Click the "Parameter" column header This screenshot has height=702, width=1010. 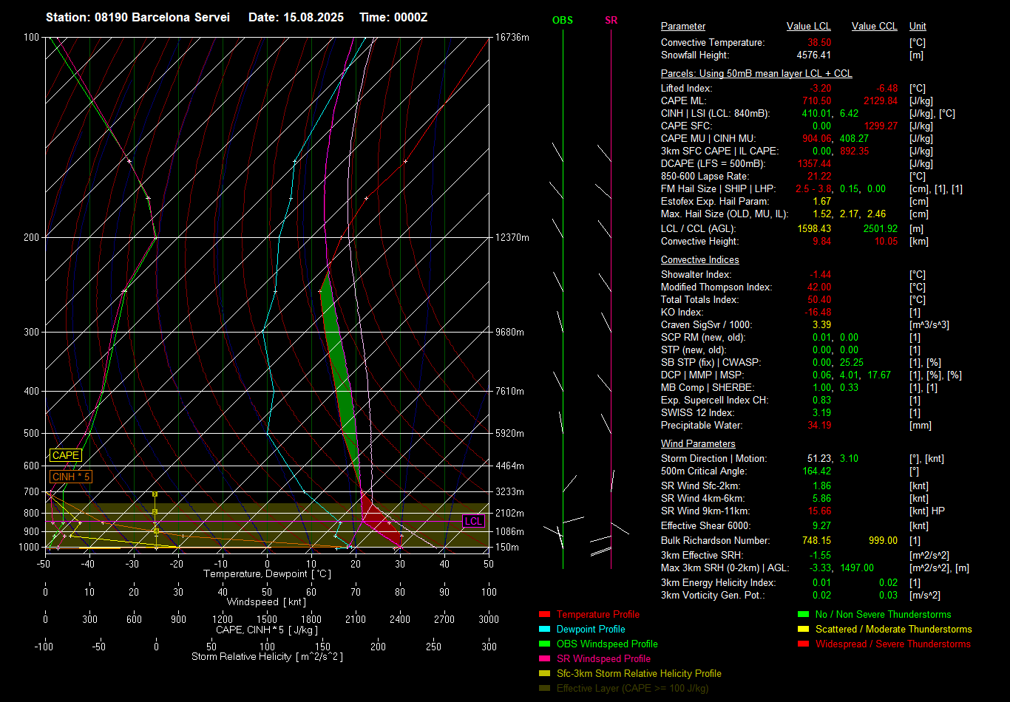click(x=683, y=26)
